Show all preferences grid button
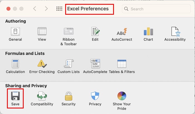The image size is (195, 114). (x=59, y=9)
